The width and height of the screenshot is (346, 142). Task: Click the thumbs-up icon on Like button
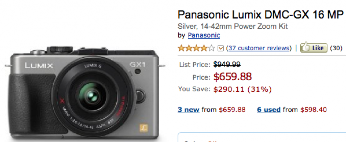306,48
